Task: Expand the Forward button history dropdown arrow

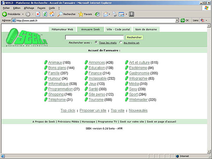Action: click(x=33, y=14)
